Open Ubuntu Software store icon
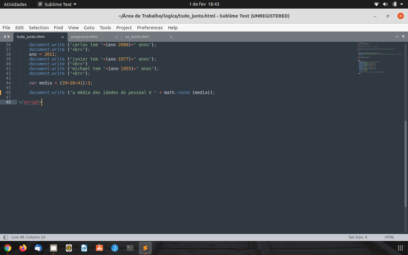408x255 pixels. (x=99, y=248)
